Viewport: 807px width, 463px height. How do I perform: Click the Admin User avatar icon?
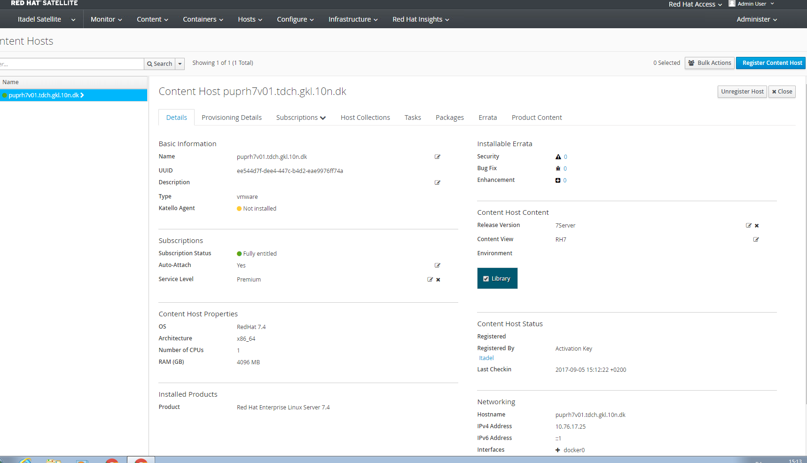[x=732, y=3]
